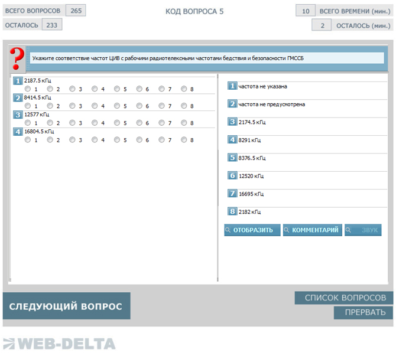Image resolution: width=396 pixels, height=353 pixels.
Task: Click the ЗВУК sound button
Action: click(x=363, y=230)
